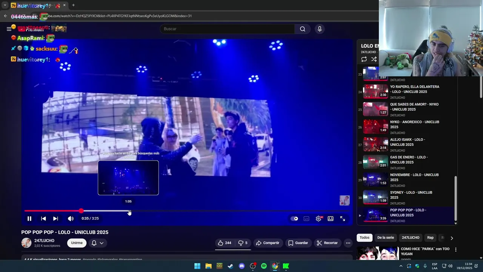Screen dimensions: 483x272
Task: Open the 247LUCHO channel name link
Action: click(44, 241)
